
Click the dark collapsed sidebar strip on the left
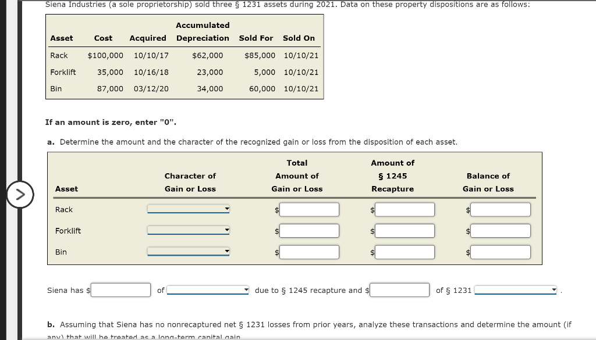click(x=4, y=174)
